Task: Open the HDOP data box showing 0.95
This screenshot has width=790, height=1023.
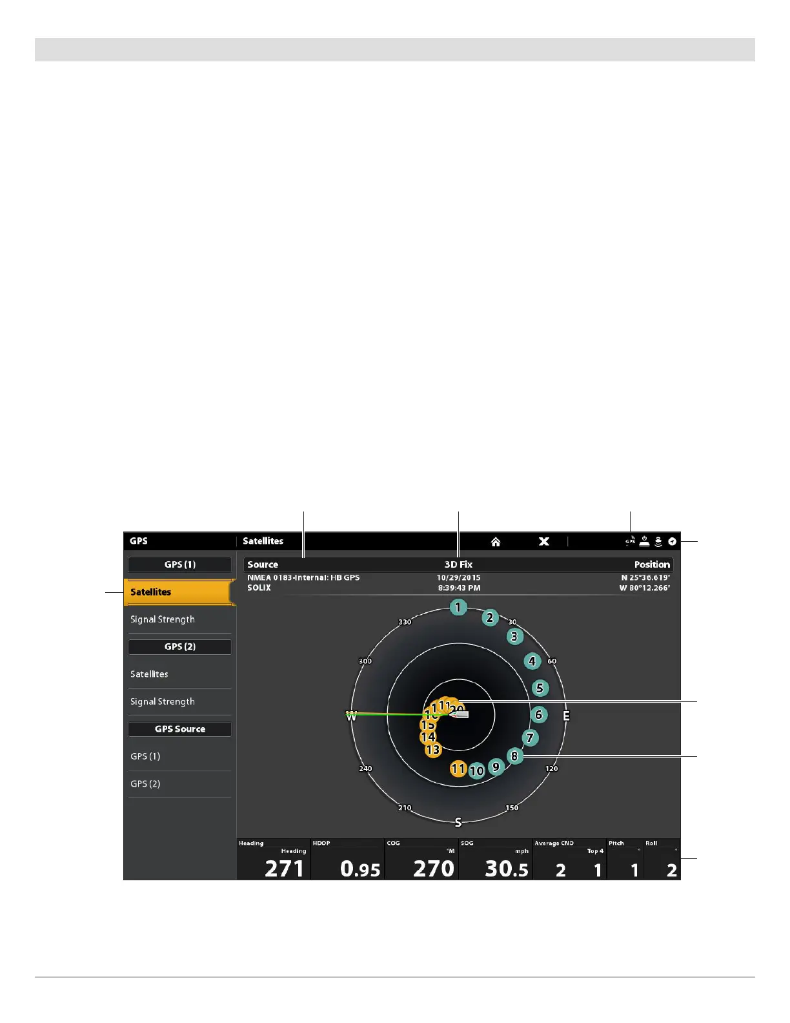Action: (x=348, y=860)
